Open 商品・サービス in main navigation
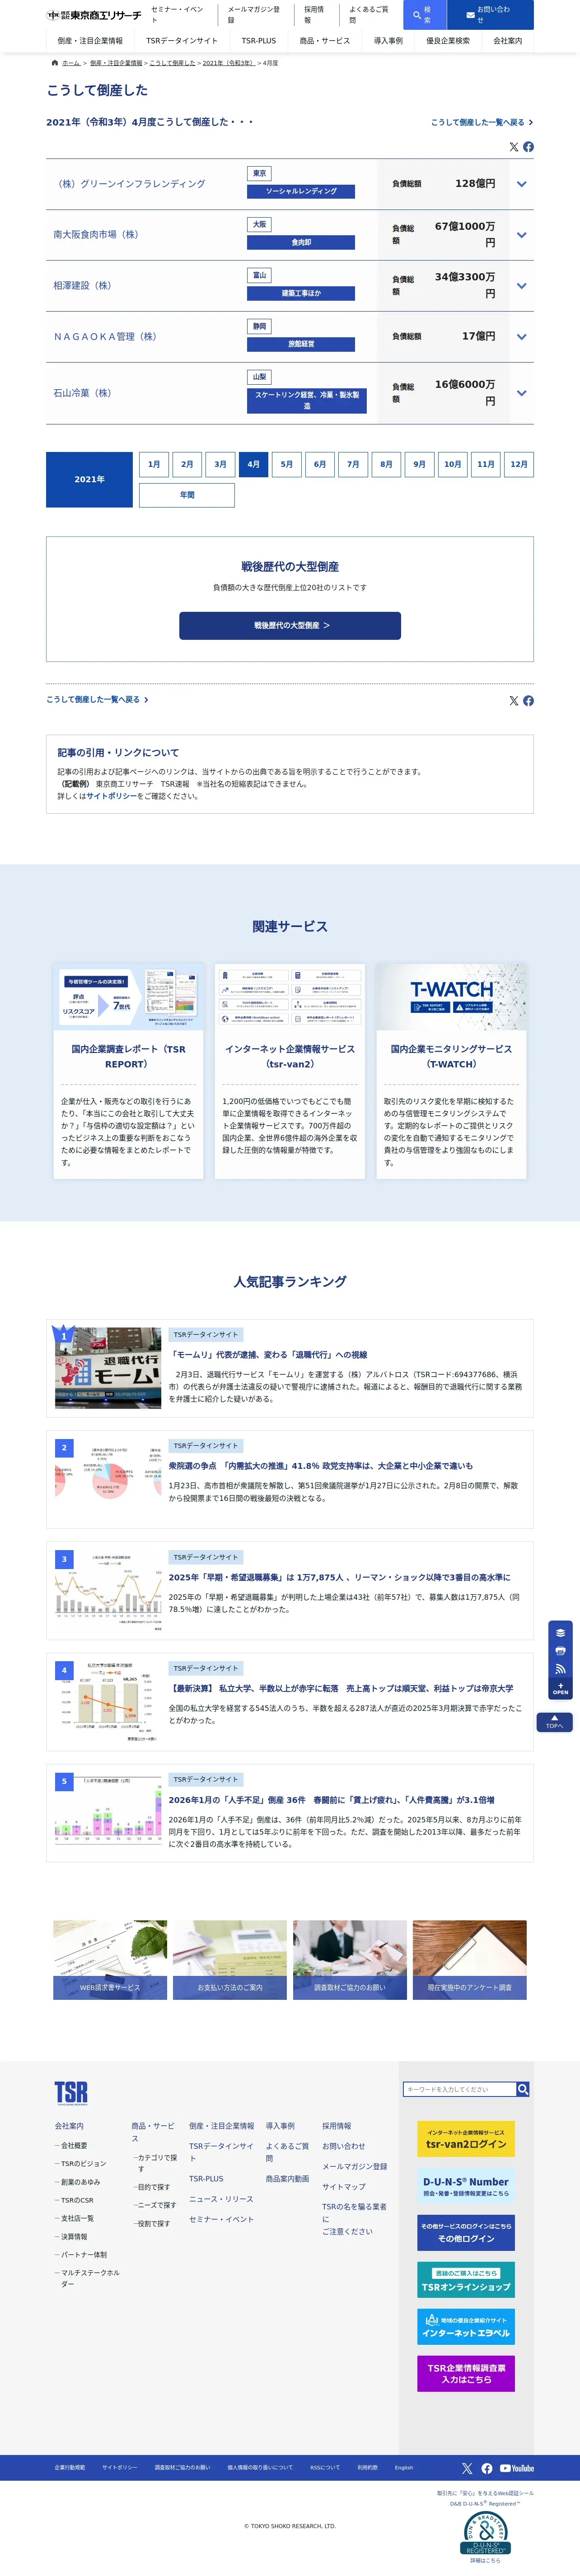This screenshot has height=2576, width=580. pos(325,41)
